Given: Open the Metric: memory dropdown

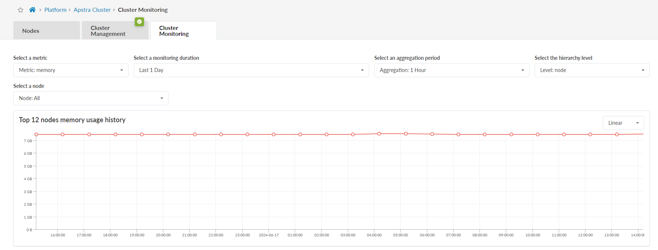Looking at the screenshot, I should click(x=71, y=70).
